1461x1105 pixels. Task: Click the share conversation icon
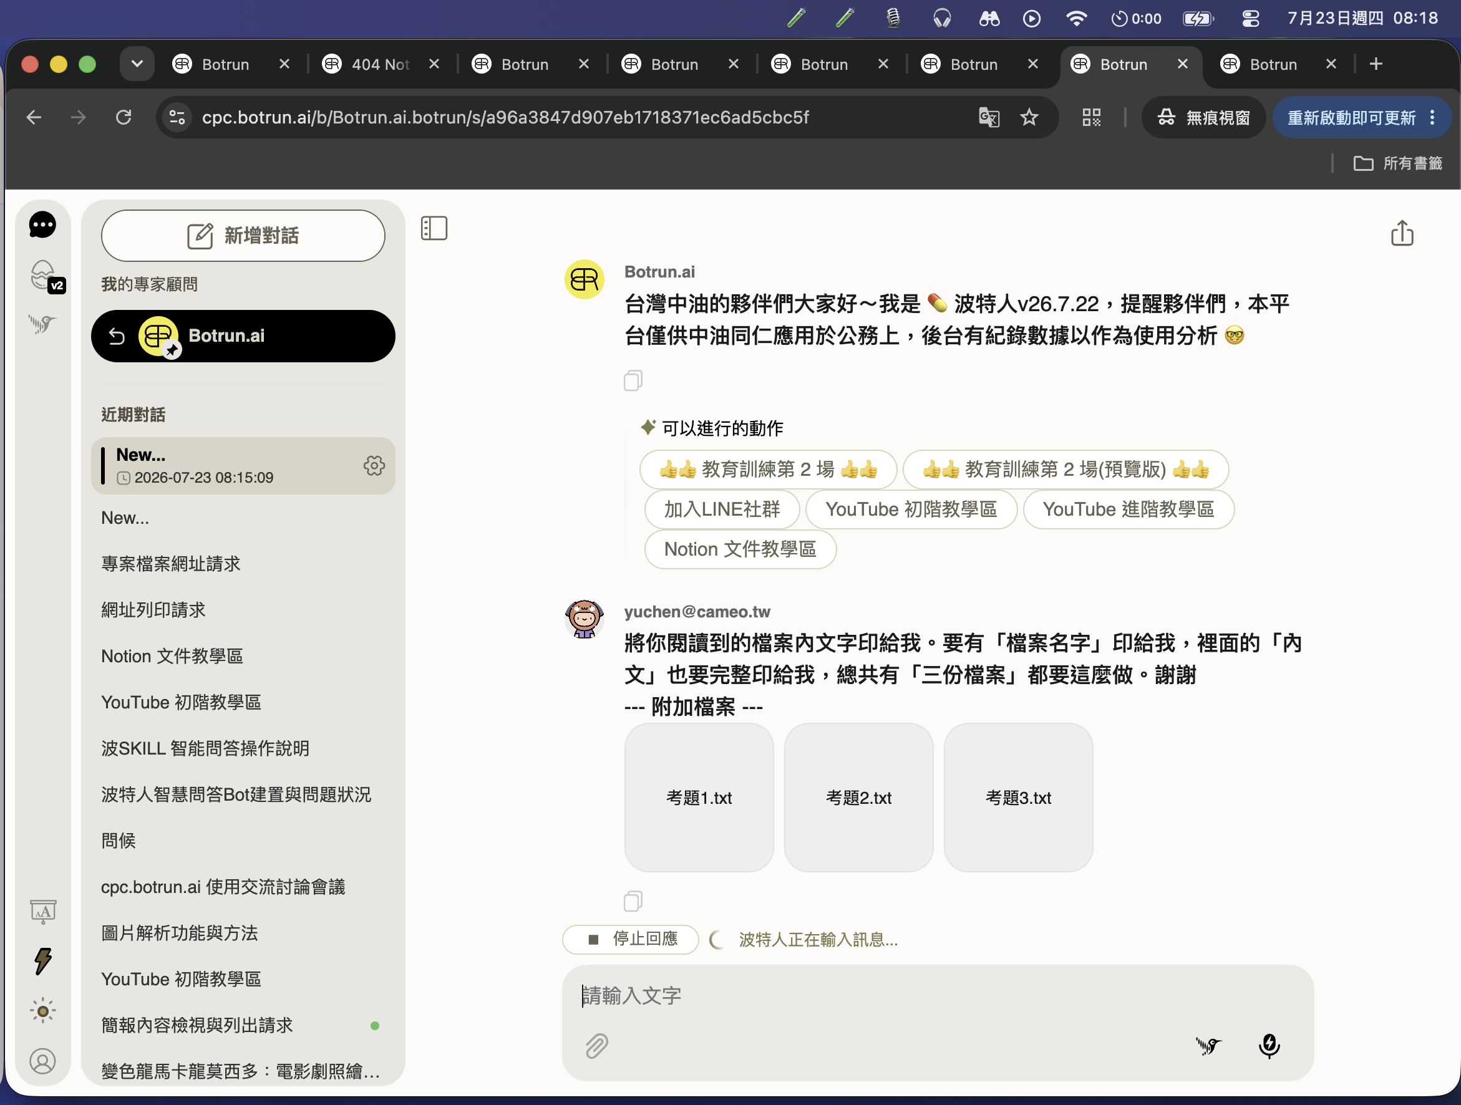[1402, 233]
